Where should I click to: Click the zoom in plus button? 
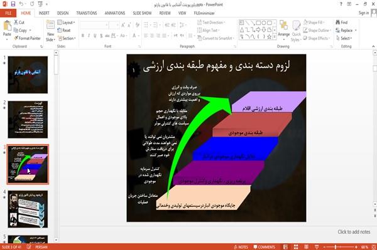point(356,247)
